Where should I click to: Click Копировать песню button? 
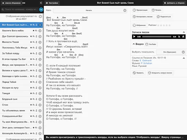click(x=143, y=17)
